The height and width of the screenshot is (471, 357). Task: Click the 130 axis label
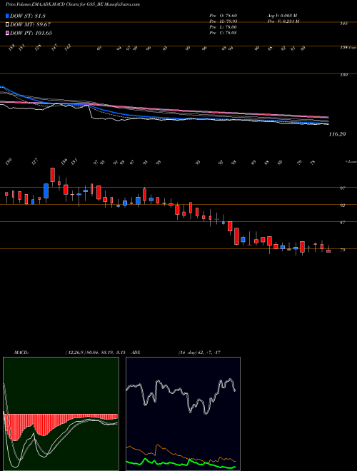coord(344,75)
